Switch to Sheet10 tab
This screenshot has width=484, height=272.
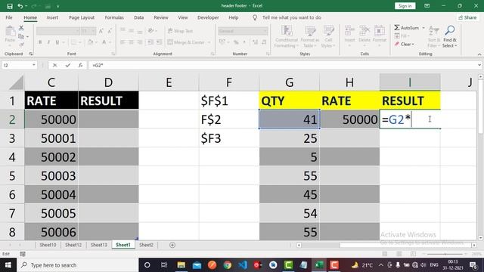click(x=48, y=245)
